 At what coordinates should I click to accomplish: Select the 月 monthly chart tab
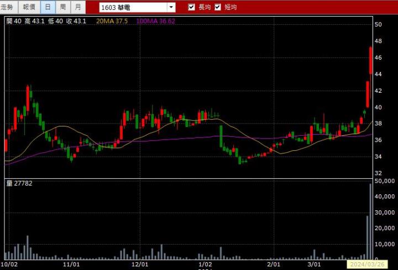point(78,7)
